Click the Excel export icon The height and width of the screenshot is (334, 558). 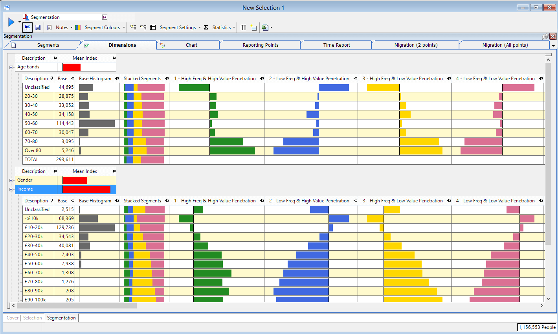(265, 28)
